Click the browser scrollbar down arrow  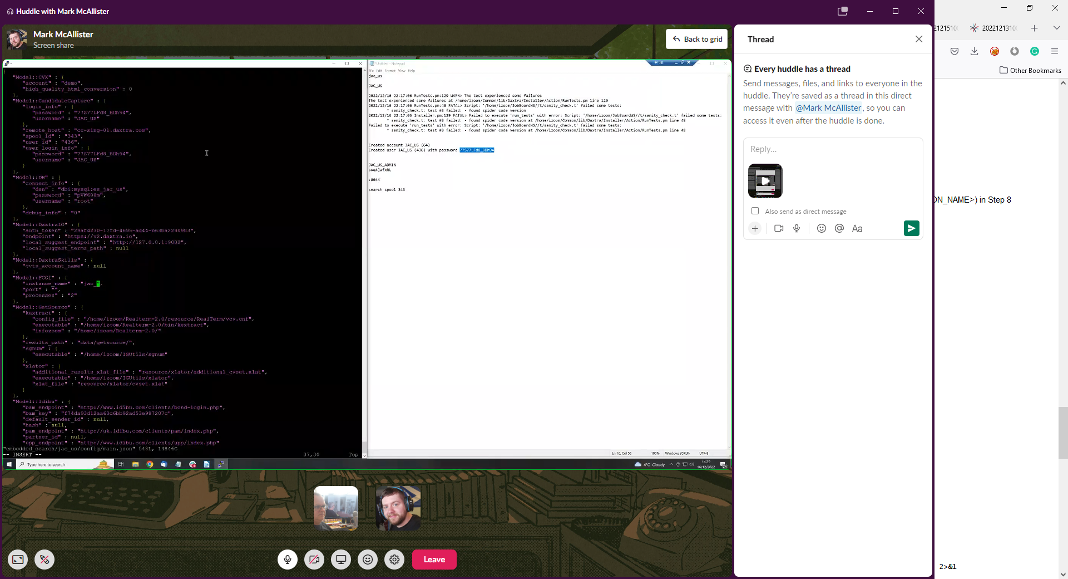point(1063,574)
